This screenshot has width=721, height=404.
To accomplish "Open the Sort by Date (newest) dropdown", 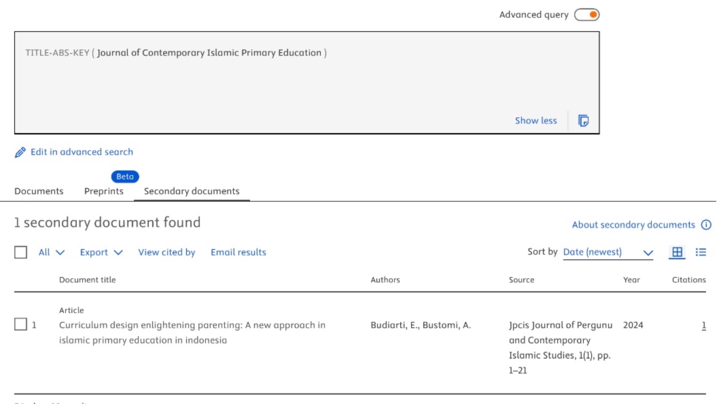I will [608, 253].
